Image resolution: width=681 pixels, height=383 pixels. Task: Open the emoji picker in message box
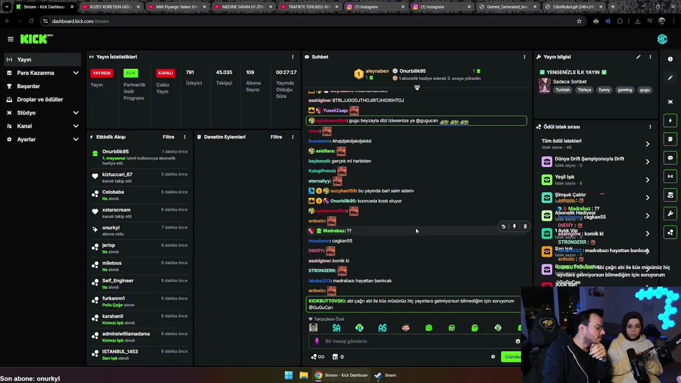tap(518, 341)
